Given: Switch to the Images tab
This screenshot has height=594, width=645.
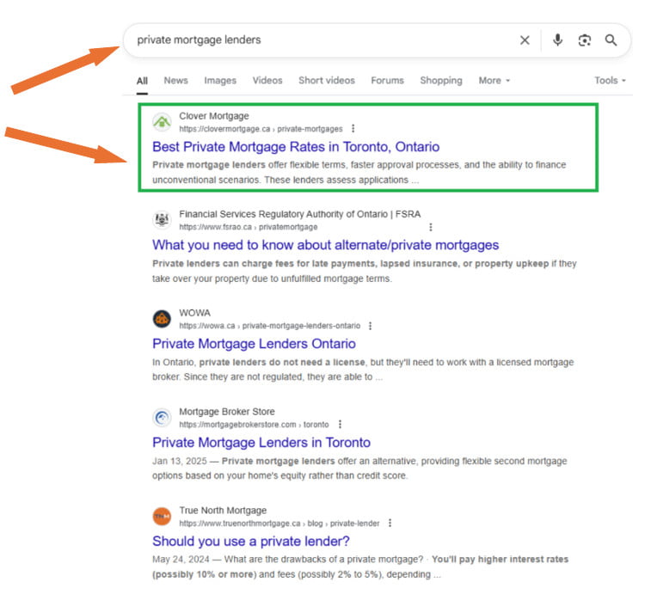Looking at the screenshot, I should point(220,81).
